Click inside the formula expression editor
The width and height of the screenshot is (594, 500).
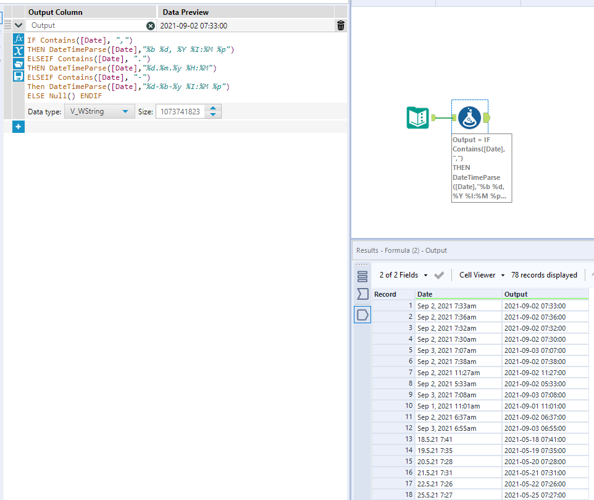pos(186,68)
